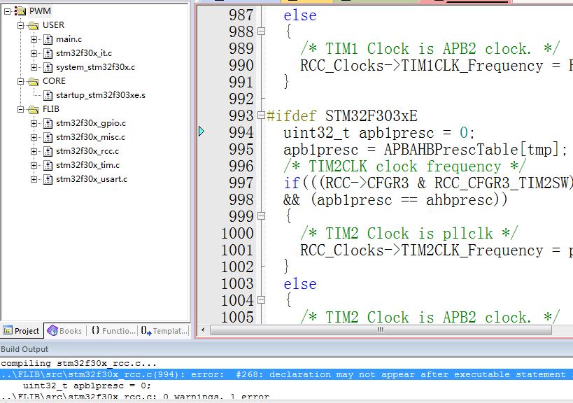Click the CORE folder icon
Screen dimensions: 573x403
click(x=34, y=81)
